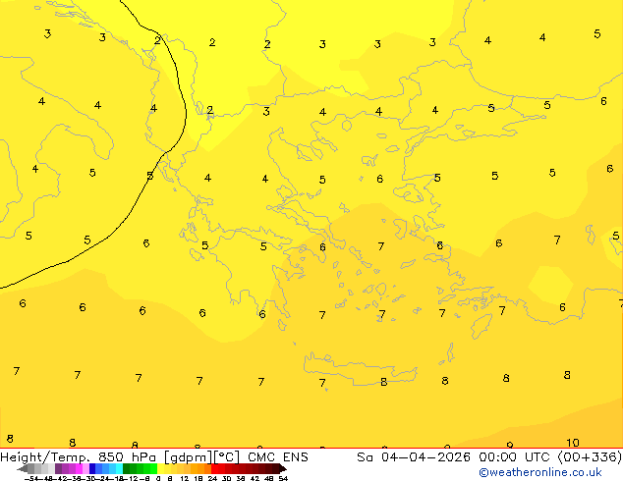Image resolution: width=623 pixels, height=481 pixels.
Task: Select the "850 hPa" level label
Action: 127,457
